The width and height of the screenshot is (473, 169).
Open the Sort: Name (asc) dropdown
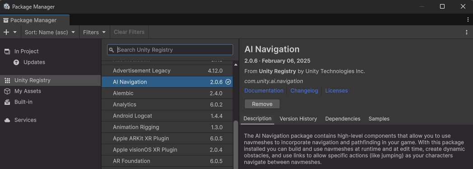50,32
